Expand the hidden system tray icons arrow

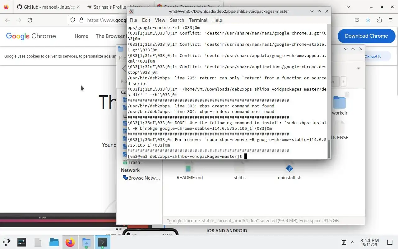click(353, 242)
